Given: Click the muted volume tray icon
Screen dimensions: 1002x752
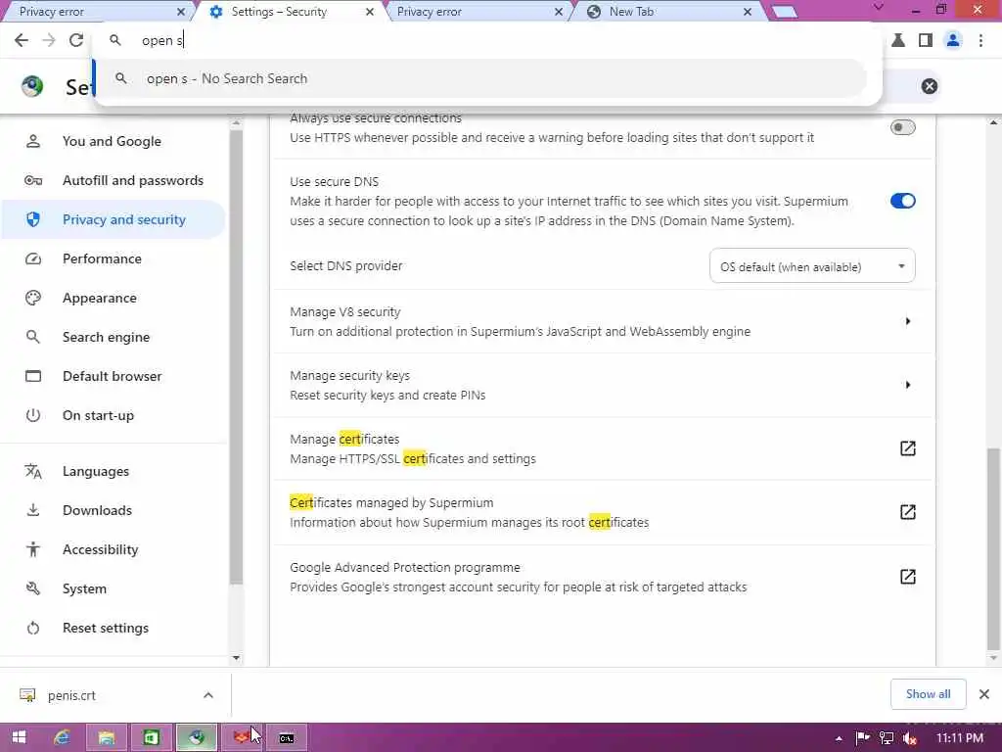Looking at the screenshot, I should tap(910, 738).
